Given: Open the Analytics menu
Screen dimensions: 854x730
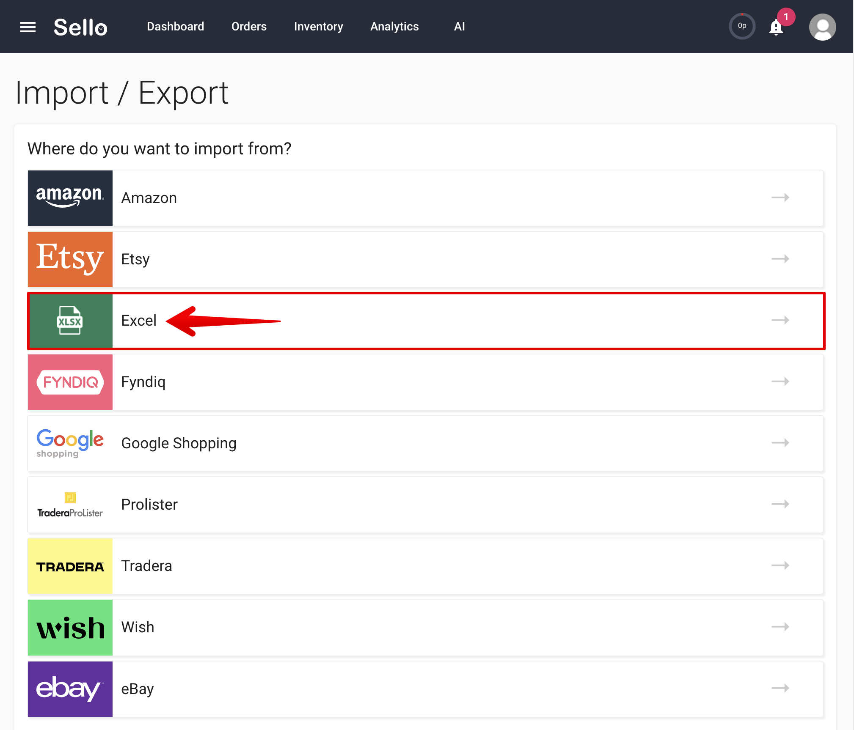Looking at the screenshot, I should click(x=394, y=27).
